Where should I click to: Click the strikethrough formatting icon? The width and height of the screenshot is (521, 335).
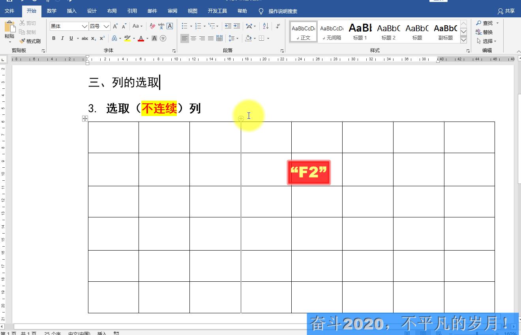coord(84,38)
